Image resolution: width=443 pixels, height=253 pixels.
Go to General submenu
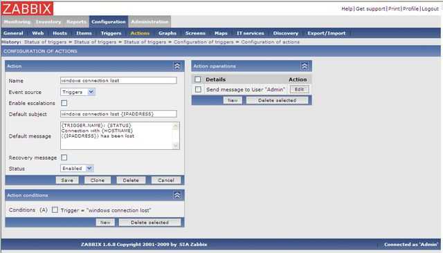click(13, 33)
